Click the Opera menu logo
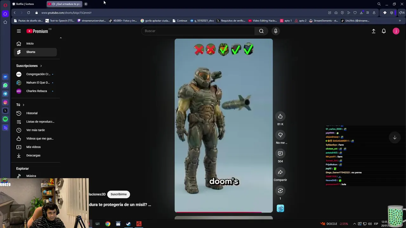 tap(5, 5)
